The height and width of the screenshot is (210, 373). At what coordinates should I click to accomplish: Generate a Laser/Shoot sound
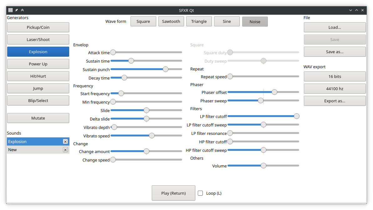click(x=38, y=39)
